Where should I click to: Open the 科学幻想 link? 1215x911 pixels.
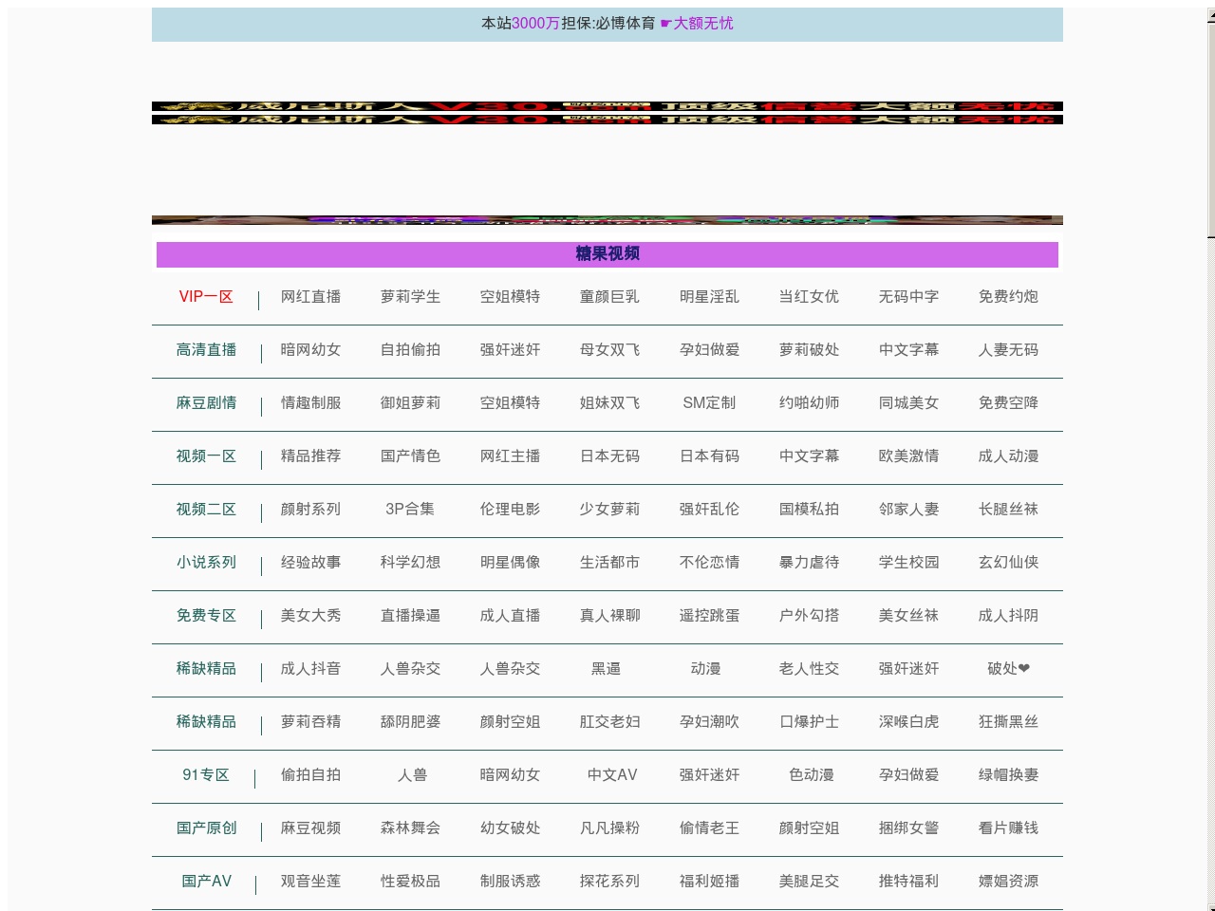click(410, 563)
